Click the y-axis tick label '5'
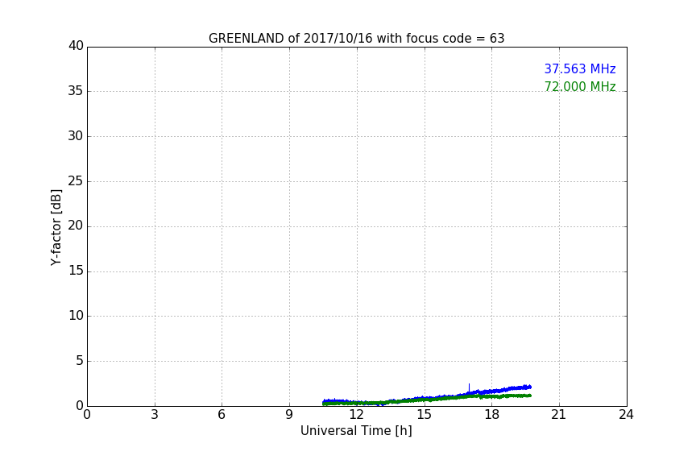 pos(80,361)
